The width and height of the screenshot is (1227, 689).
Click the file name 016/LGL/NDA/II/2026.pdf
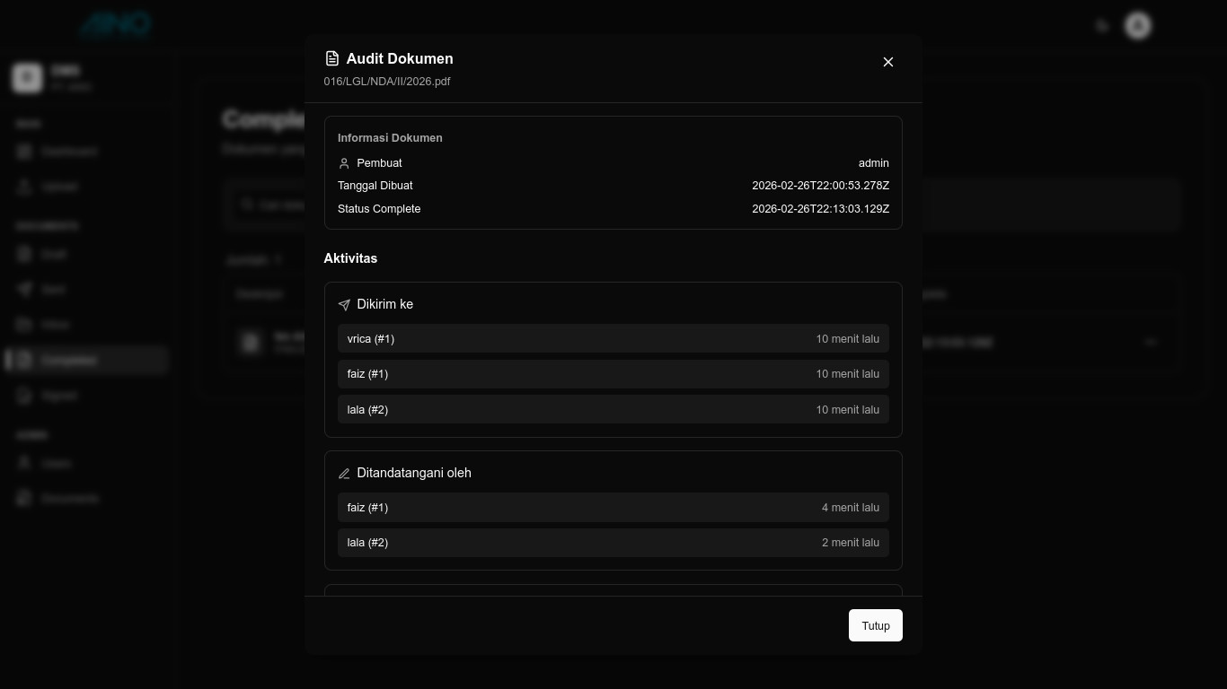387,82
